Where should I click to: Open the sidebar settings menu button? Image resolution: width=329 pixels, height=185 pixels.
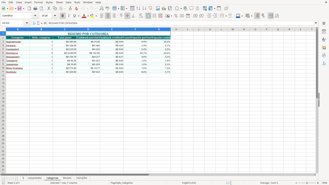pos(324,23)
